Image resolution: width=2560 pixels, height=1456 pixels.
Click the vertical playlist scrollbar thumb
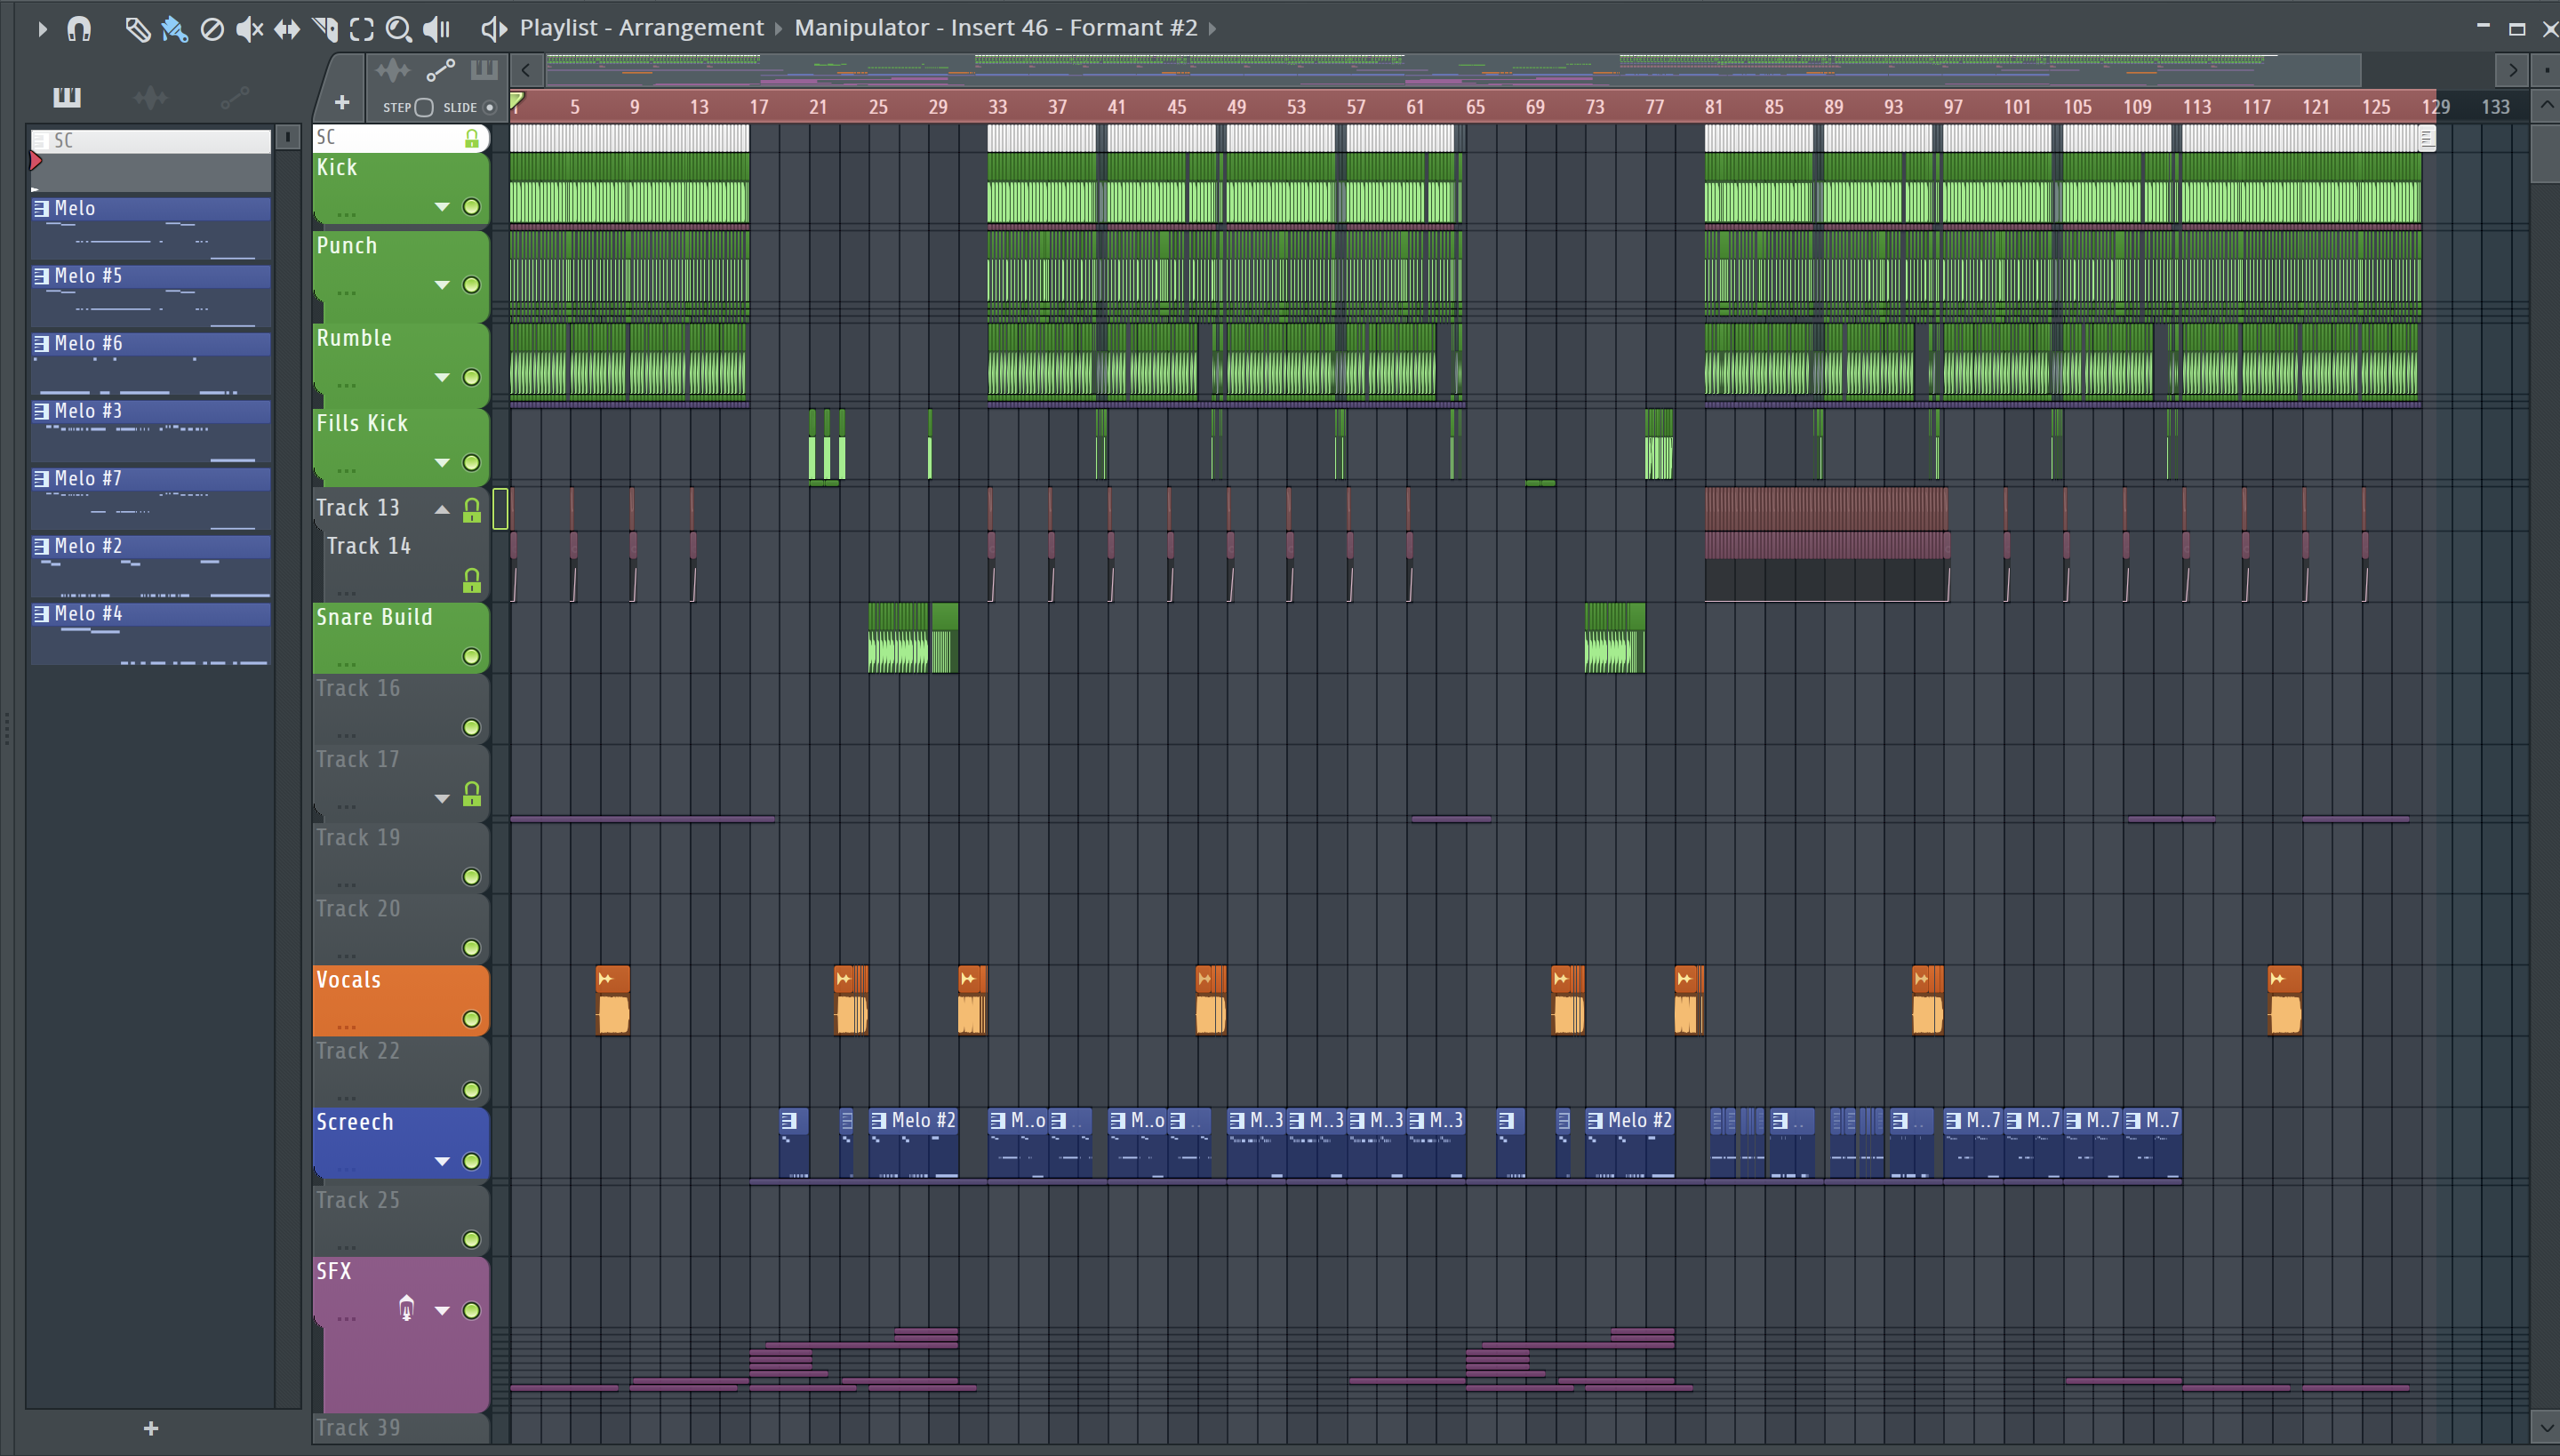[2545, 153]
